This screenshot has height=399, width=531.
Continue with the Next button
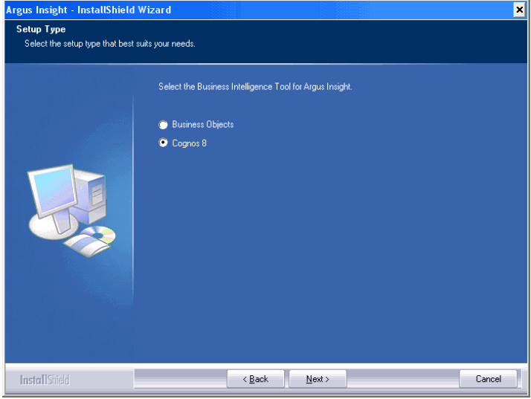point(318,379)
